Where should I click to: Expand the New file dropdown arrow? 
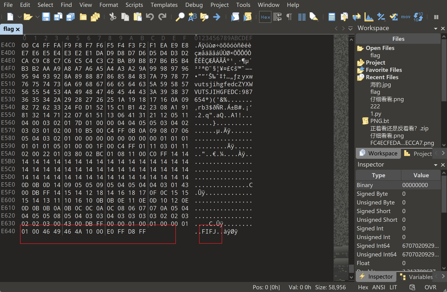20,16
